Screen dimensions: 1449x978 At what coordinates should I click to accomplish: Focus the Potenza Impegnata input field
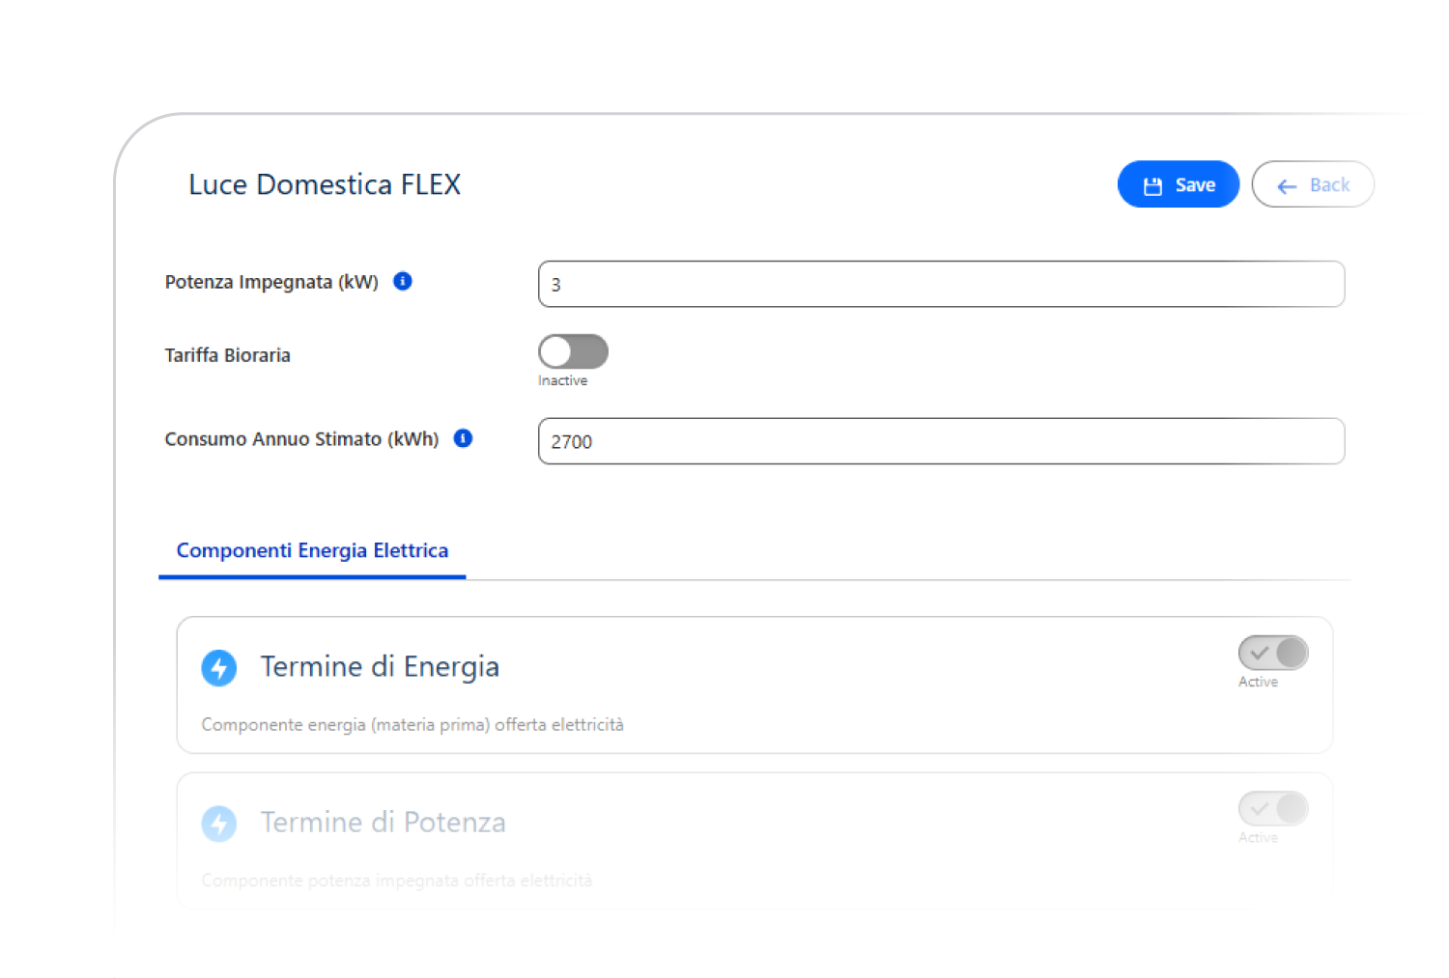(x=941, y=284)
